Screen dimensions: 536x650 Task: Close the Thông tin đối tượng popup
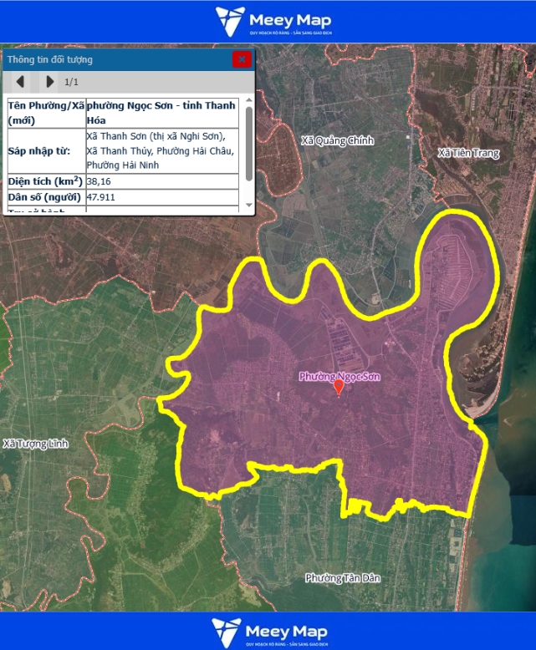242,59
